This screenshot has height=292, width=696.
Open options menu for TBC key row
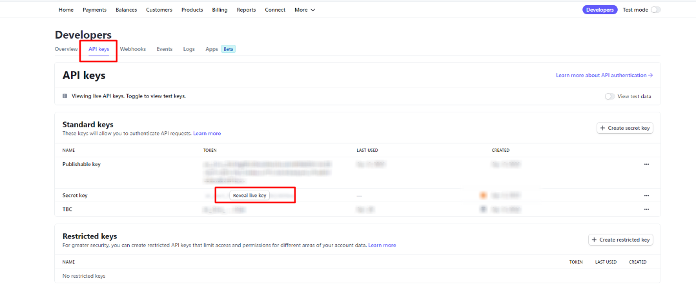pyautogui.click(x=646, y=209)
